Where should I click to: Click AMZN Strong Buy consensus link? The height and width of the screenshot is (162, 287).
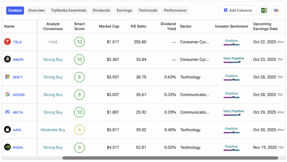click(53, 59)
